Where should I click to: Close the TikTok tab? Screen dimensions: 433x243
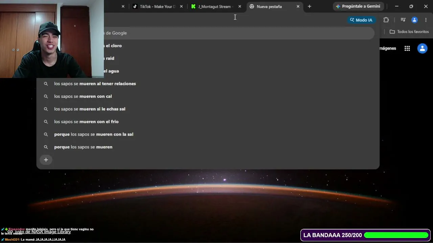pos(181,6)
